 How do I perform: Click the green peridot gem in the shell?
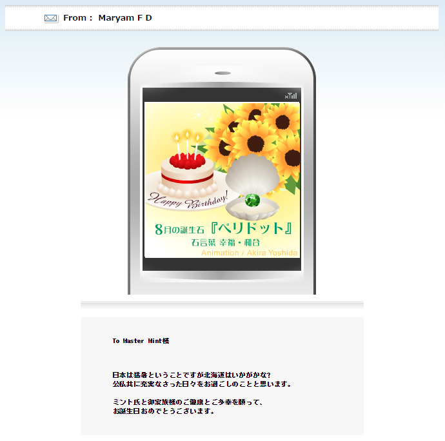(x=253, y=200)
